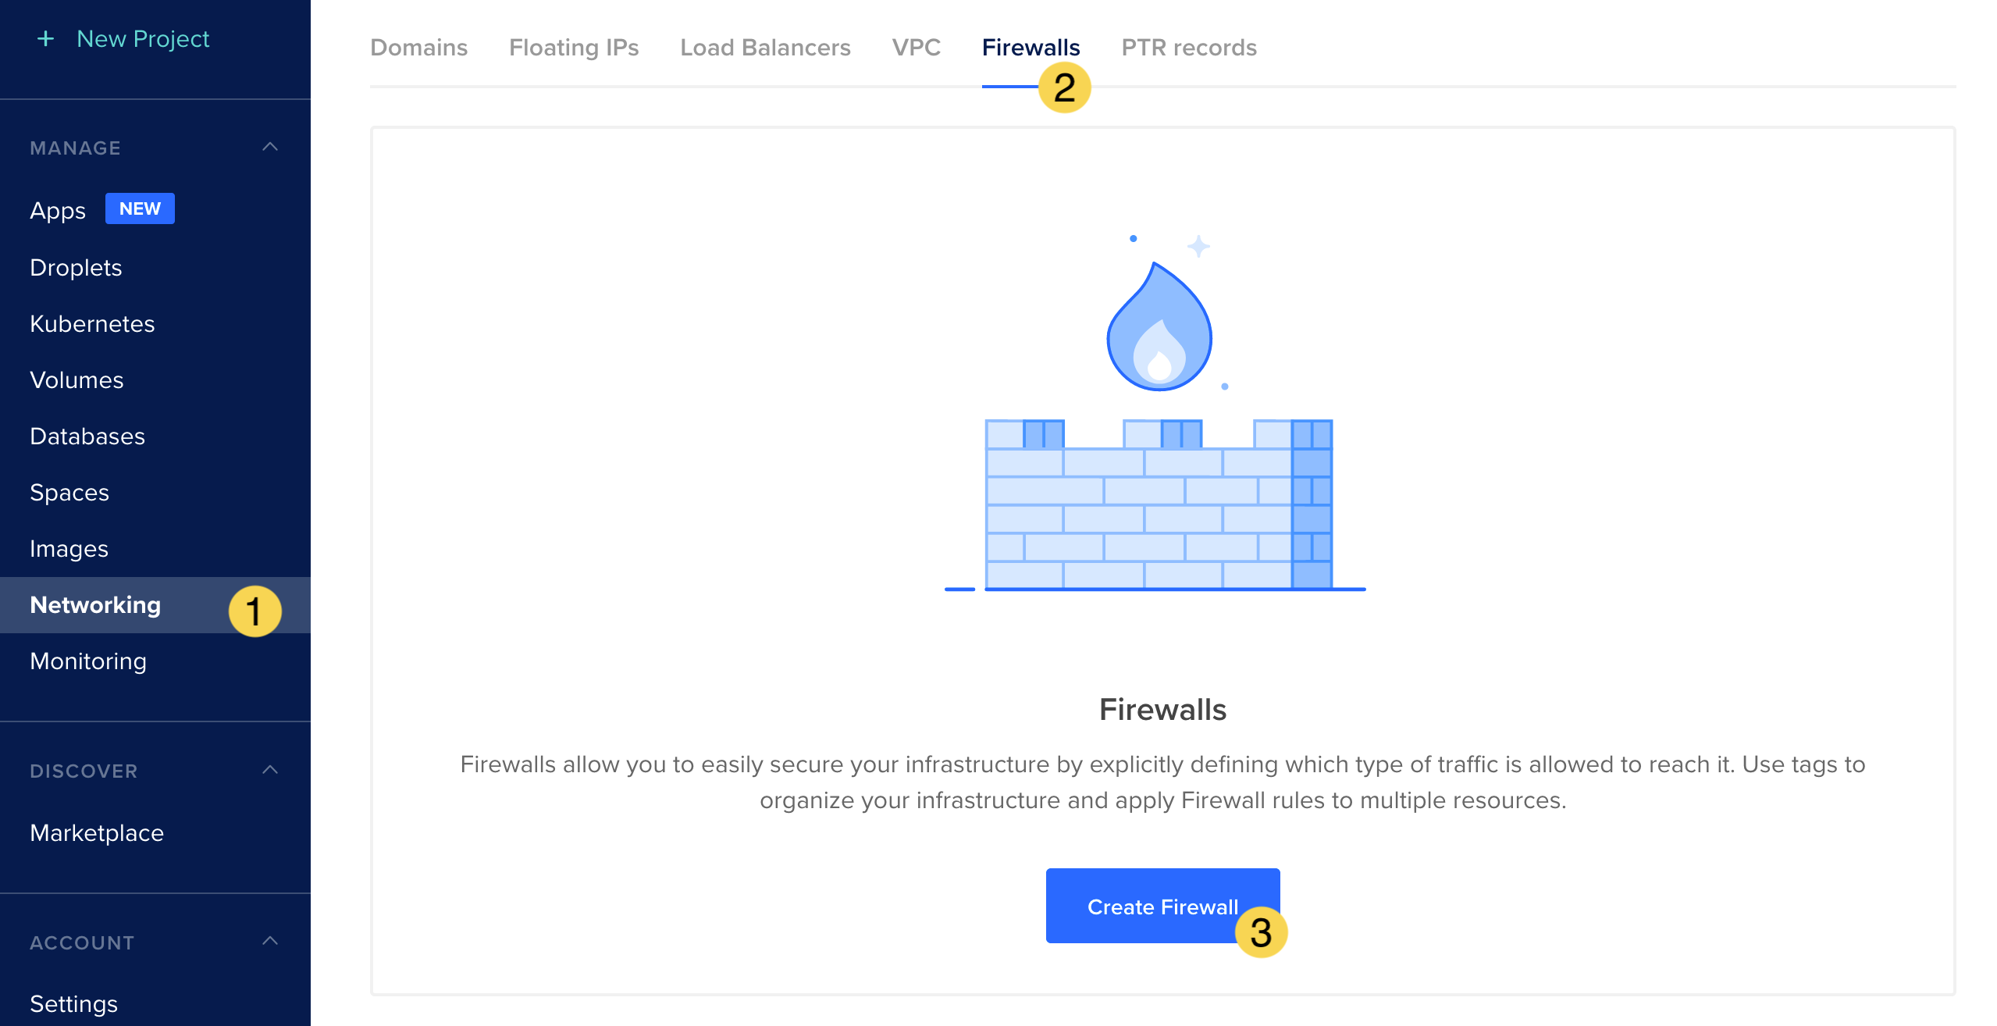Select the Floating IPs tab
The width and height of the screenshot is (1997, 1026).
click(573, 47)
